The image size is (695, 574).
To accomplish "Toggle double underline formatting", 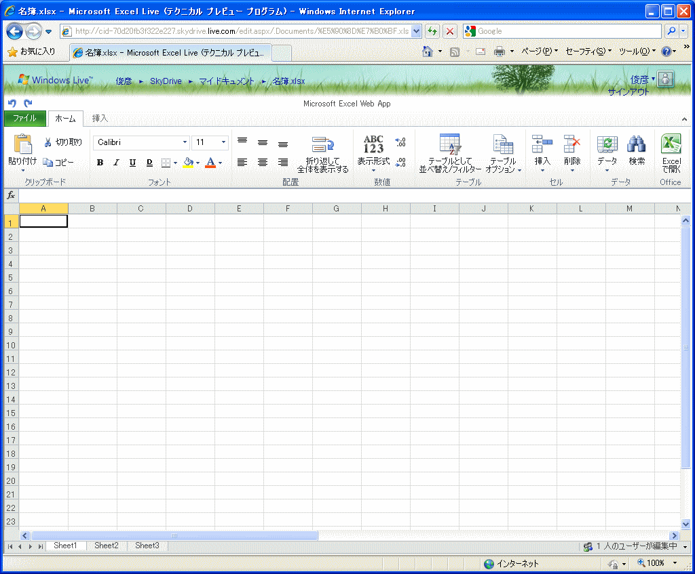I will point(149,163).
